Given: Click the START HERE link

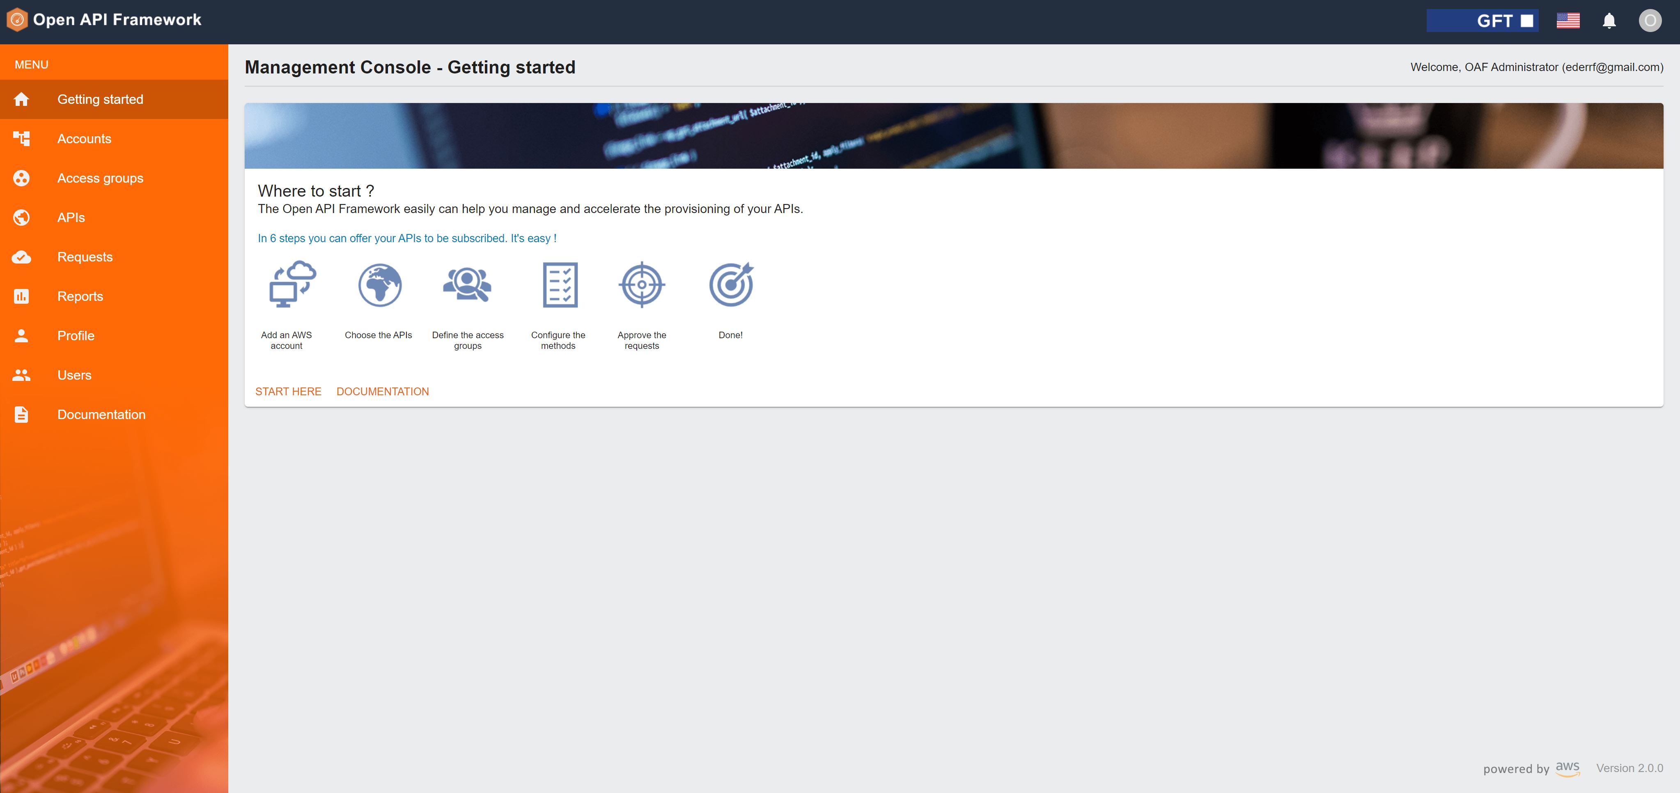Looking at the screenshot, I should coord(288,391).
